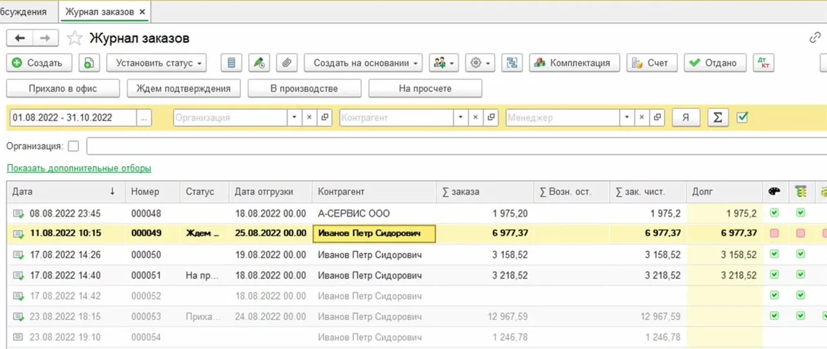Click the document icon of order 000048 row
This screenshot has height=349, width=827.
coord(18,214)
